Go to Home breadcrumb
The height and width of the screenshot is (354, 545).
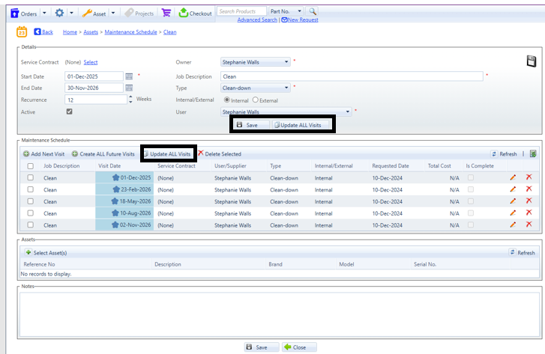70,32
